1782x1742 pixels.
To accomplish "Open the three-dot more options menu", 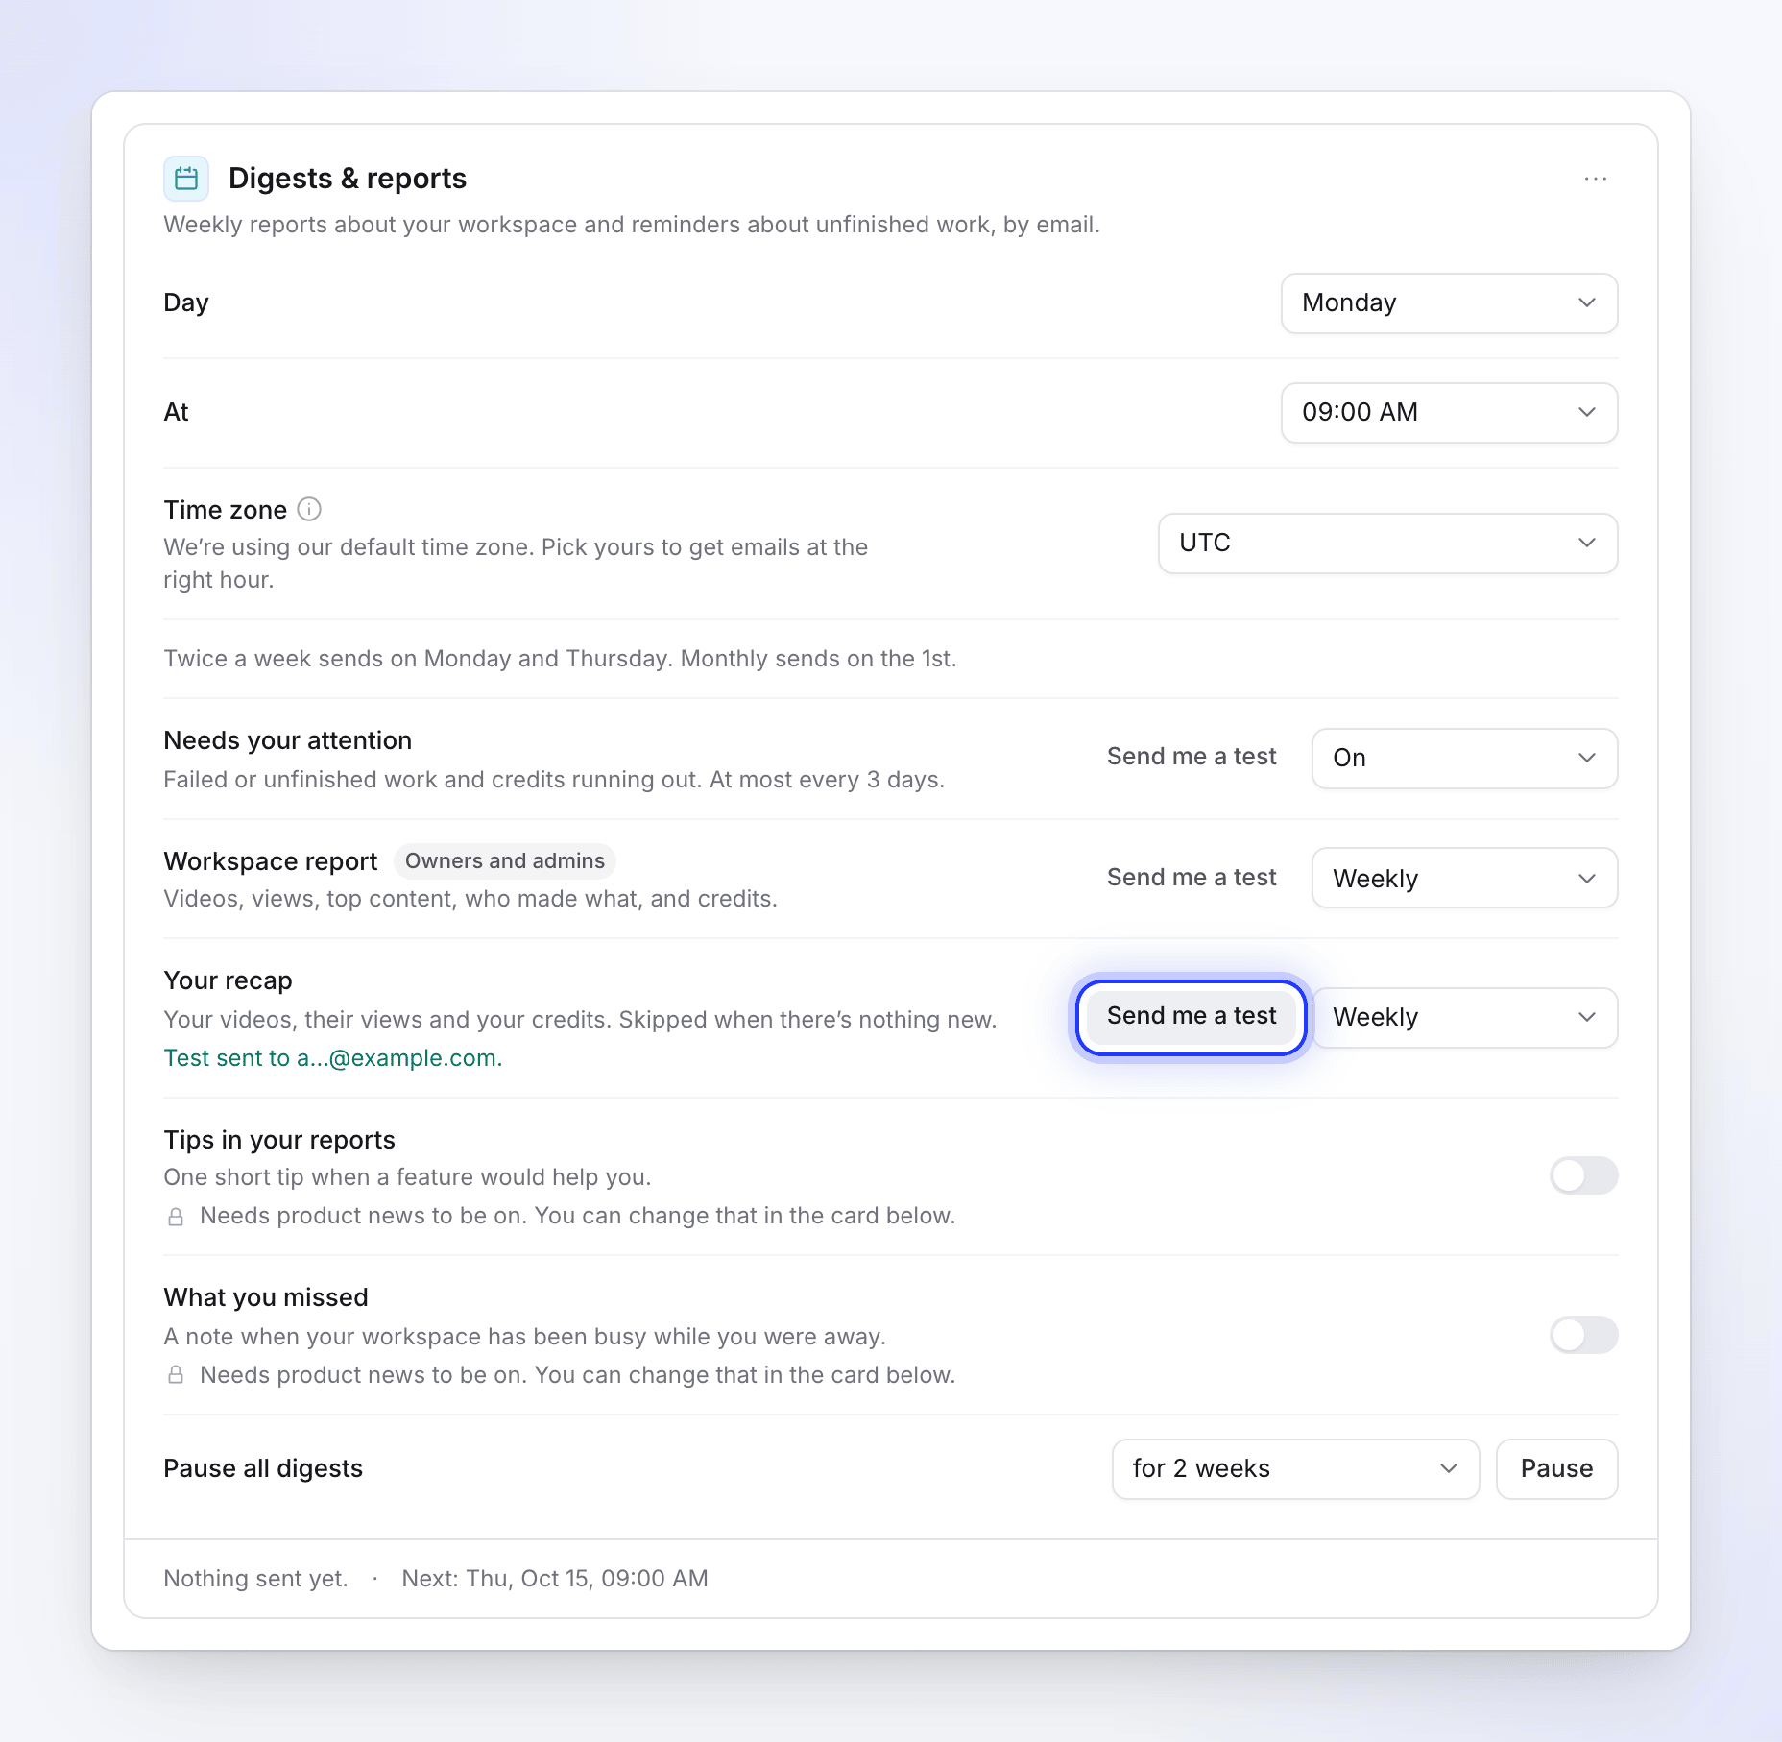I will (x=1595, y=179).
